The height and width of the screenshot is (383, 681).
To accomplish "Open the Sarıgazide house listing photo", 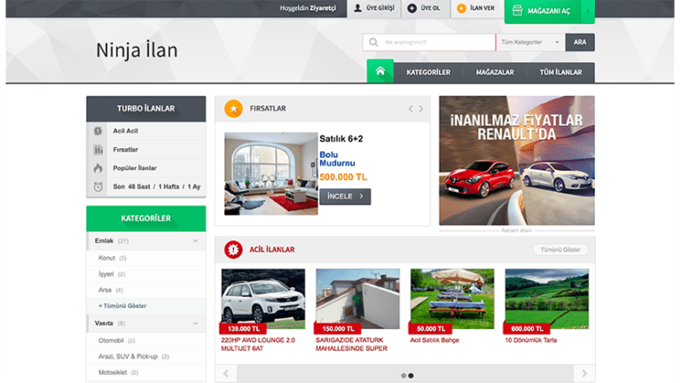I will tap(358, 299).
